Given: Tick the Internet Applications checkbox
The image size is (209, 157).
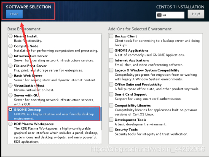Looking at the screenshot, I should (111, 60).
